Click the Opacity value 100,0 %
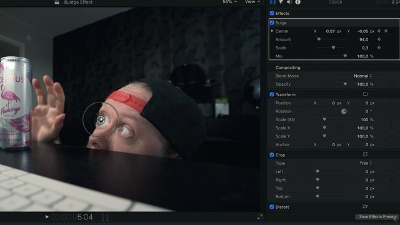 365,84
